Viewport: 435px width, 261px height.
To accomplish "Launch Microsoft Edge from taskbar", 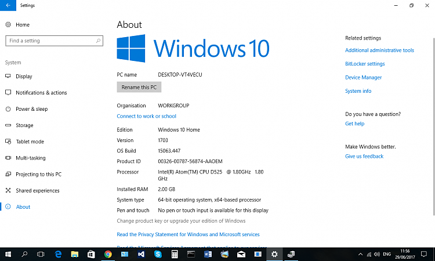I will click(x=58, y=254).
